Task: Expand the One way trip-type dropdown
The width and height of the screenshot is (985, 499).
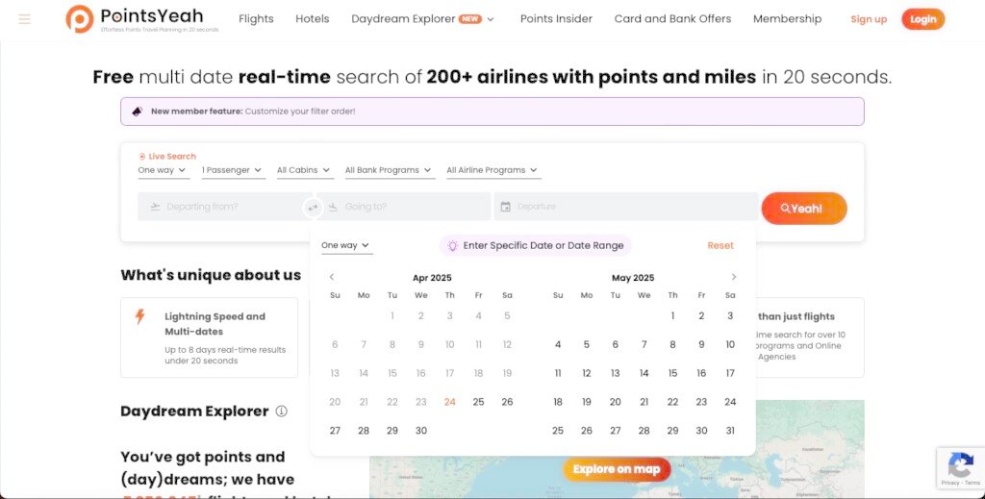Action: click(x=162, y=170)
